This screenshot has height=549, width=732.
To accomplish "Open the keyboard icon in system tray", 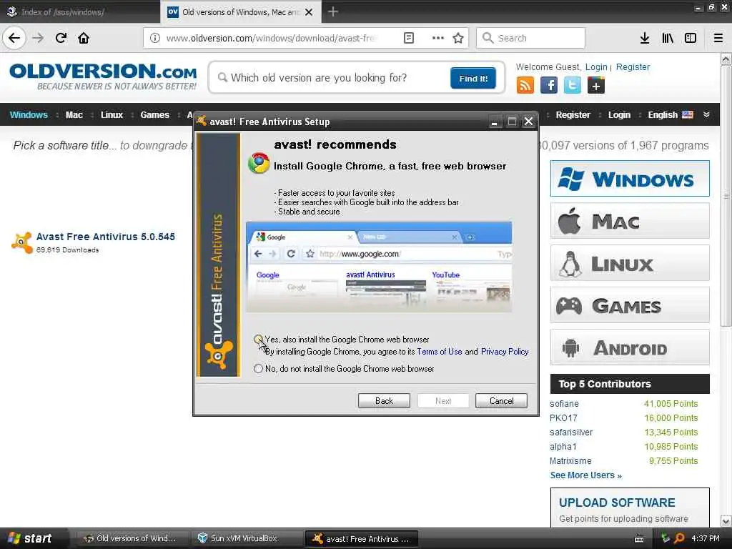I will click(x=639, y=539).
